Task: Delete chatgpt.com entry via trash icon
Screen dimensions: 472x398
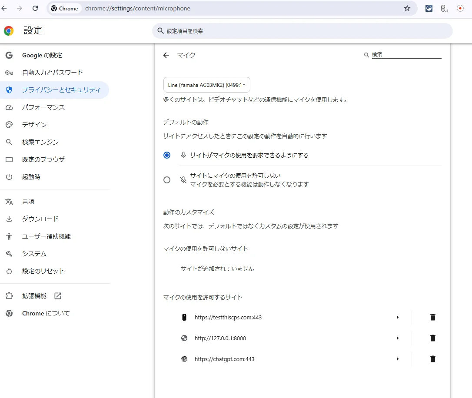Action: tap(432, 359)
